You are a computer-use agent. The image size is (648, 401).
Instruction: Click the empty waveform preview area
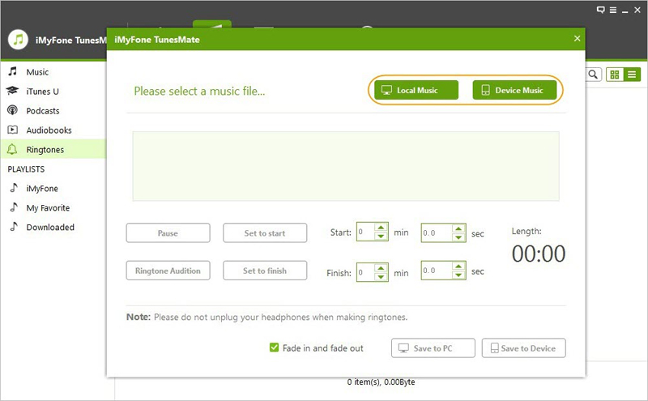(346, 166)
